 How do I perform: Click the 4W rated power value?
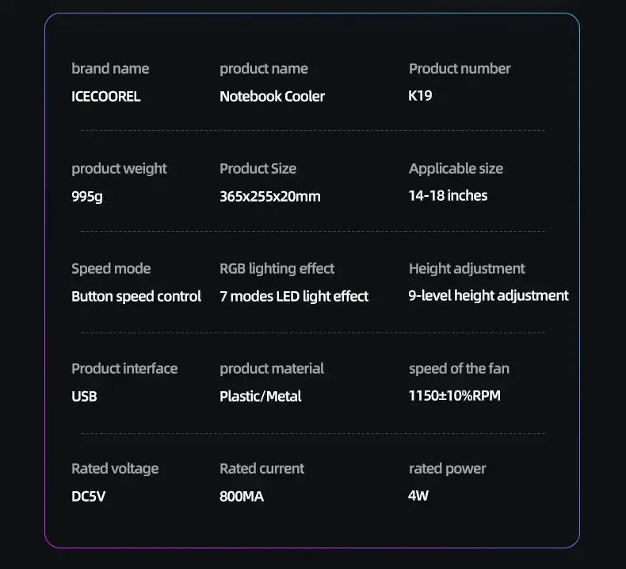pyautogui.click(x=418, y=495)
